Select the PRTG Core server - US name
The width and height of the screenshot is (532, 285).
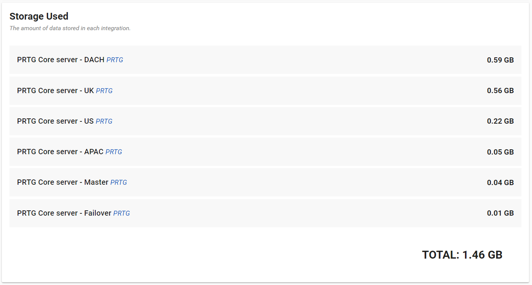55,121
